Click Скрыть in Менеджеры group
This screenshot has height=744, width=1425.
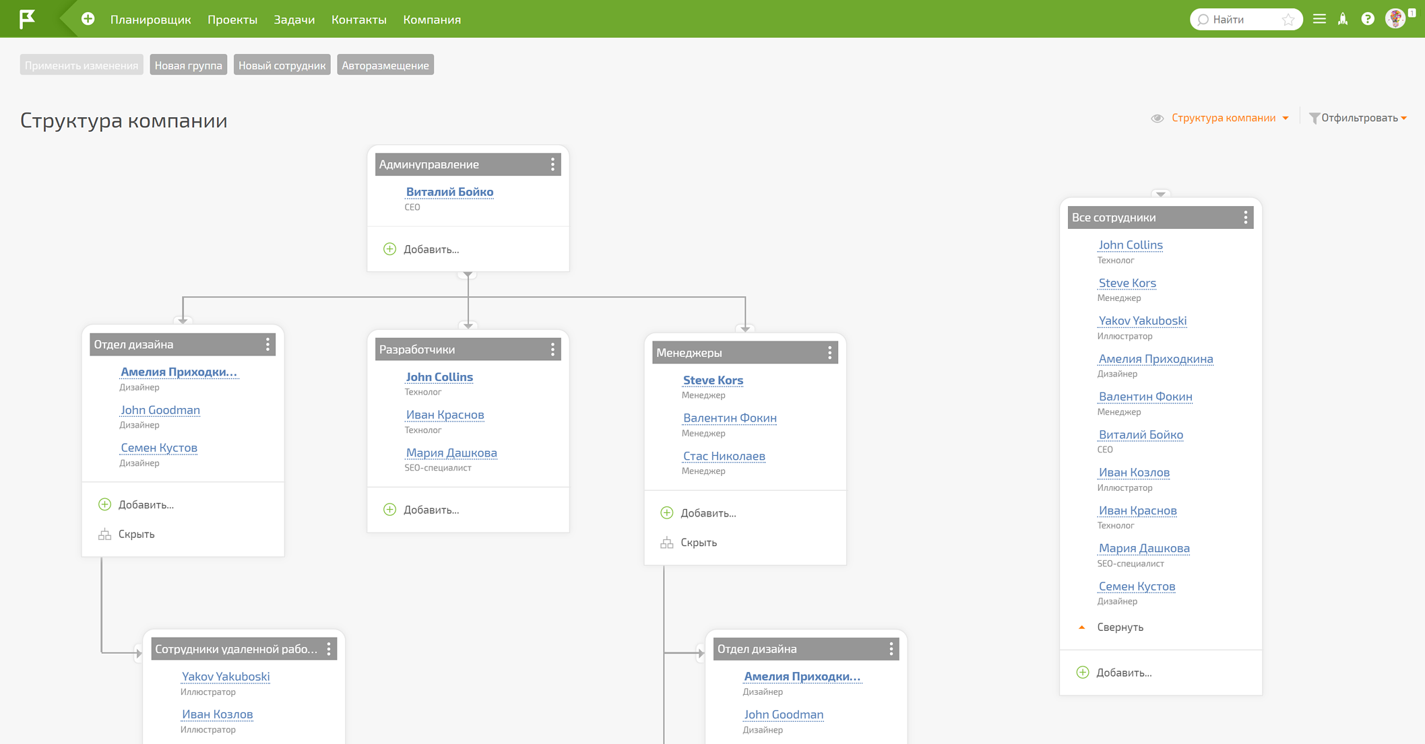pyautogui.click(x=698, y=543)
